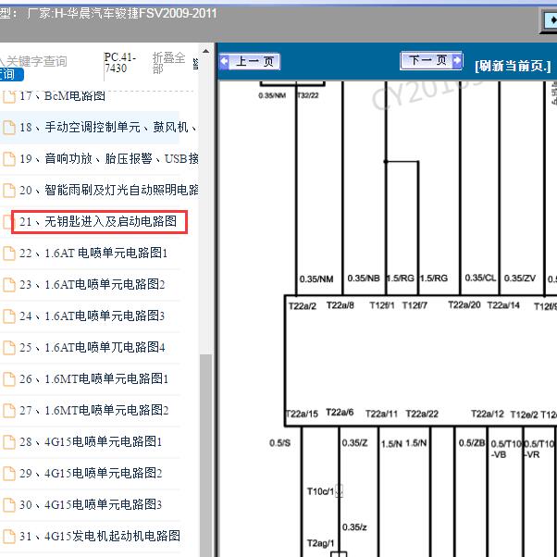Viewport: 557px width, 557px height.
Task: Click document icon beside item 30
Action: [x=9, y=505]
